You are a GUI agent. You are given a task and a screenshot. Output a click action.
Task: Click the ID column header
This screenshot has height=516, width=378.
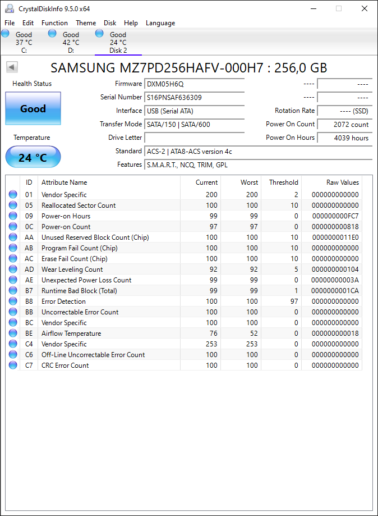click(29, 182)
